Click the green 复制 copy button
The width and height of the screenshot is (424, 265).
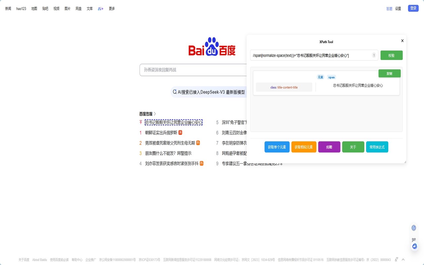click(x=390, y=74)
